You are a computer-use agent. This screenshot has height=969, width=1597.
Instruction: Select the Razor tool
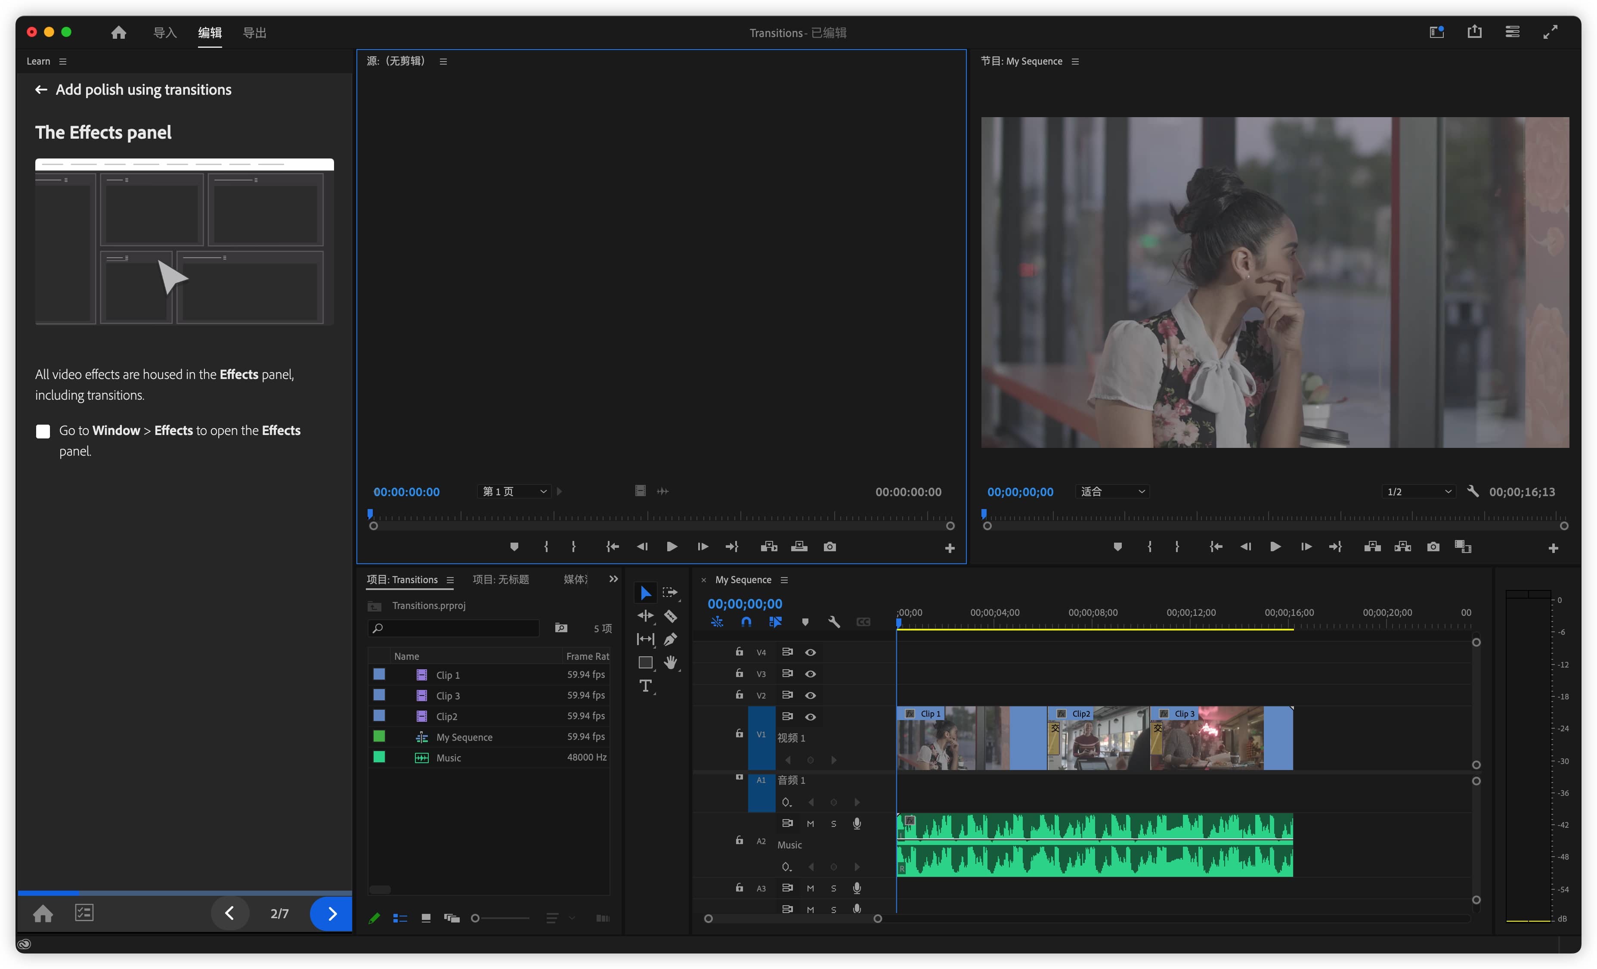point(670,615)
